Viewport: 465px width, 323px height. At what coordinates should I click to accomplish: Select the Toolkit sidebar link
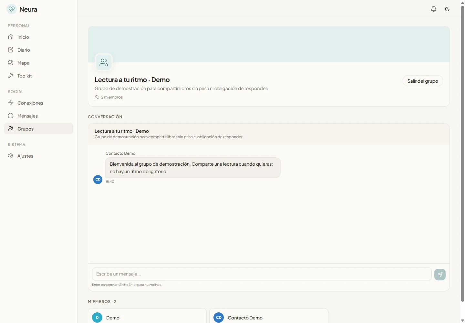pos(39,76)
